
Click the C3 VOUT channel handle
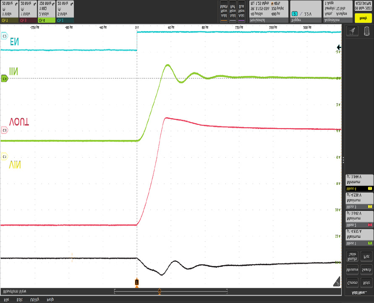pyautogui.click(x=5, y=130)
